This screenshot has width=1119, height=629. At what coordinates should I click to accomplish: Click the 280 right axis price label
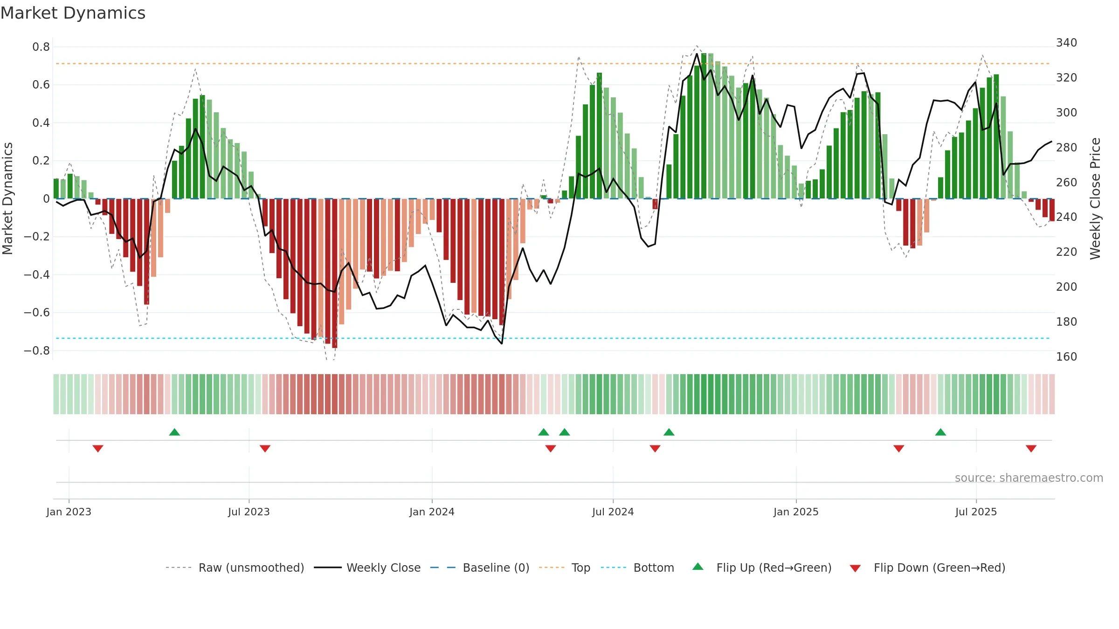(1067, 147)
